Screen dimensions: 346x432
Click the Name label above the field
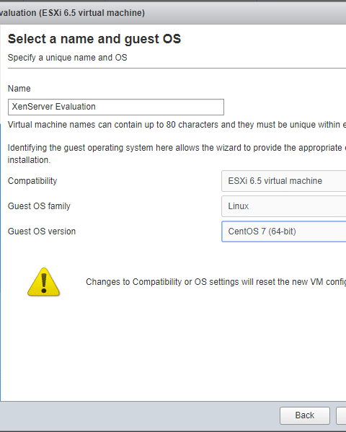19,89
